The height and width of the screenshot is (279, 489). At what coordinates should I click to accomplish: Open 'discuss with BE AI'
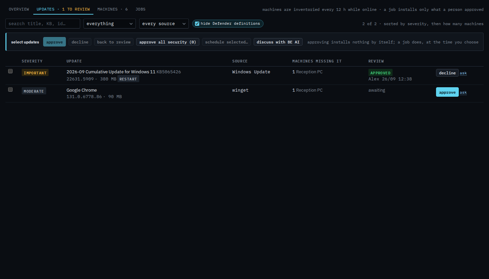[278, 42]
